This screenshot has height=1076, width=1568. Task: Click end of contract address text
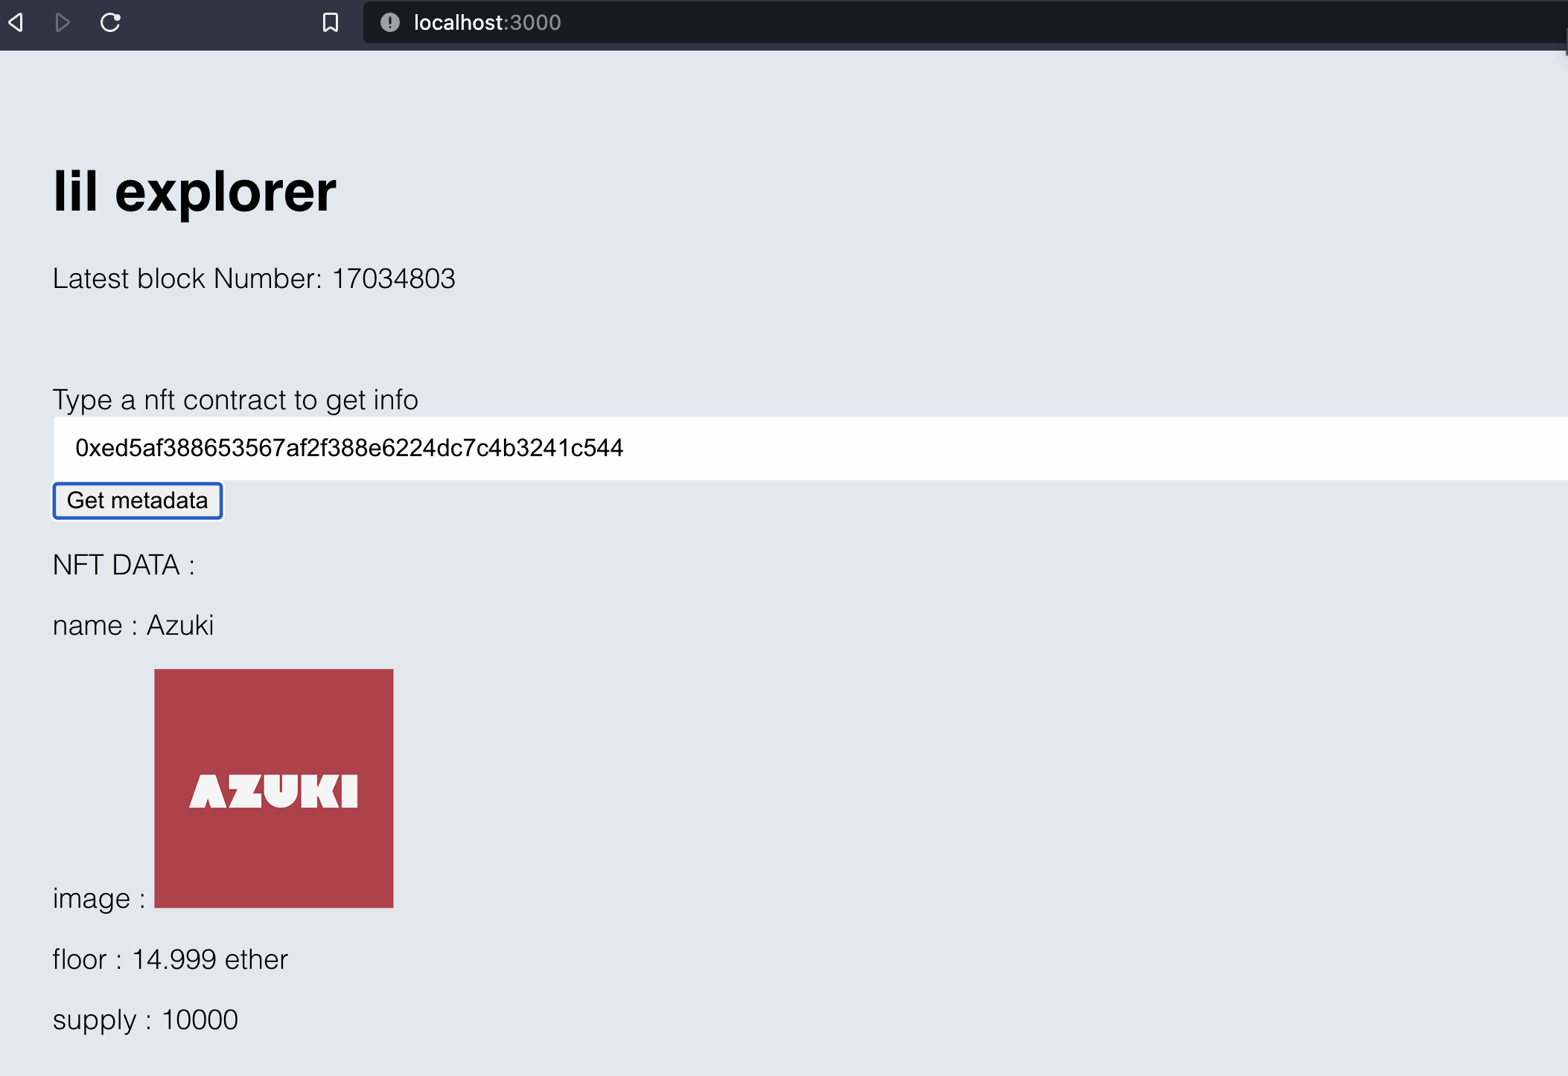(622, 448)
